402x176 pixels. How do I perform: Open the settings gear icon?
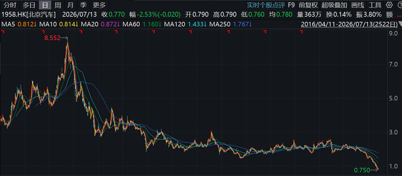pos(389,5)
